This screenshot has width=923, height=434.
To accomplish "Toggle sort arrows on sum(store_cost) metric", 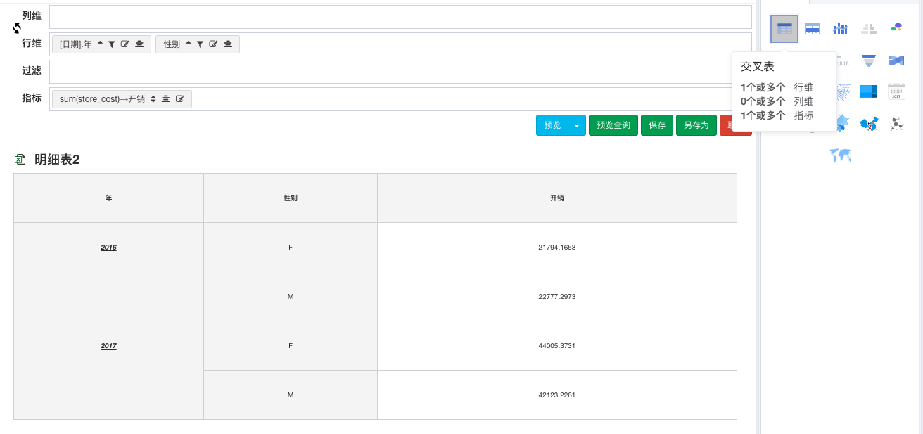I will click(153, 99).
